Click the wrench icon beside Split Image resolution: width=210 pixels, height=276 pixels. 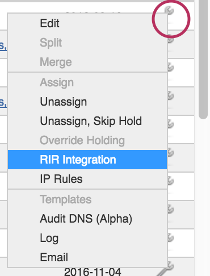click(x=170, y=39)
